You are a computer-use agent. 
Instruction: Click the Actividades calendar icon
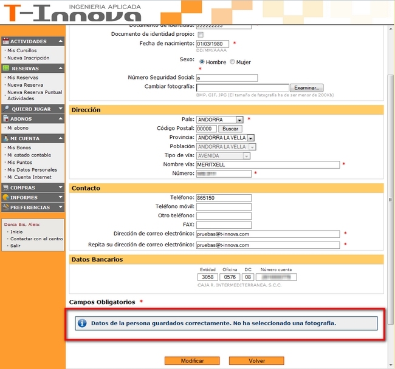5,41
